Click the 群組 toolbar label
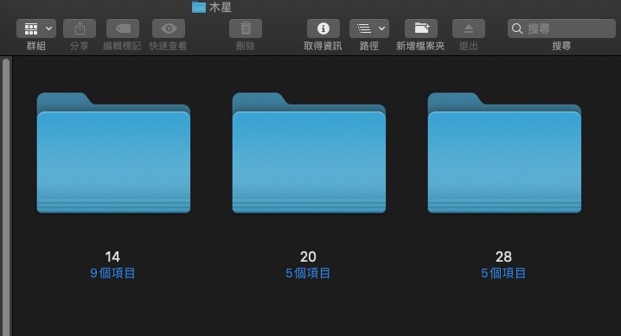Viewport: 621px width, 336px height. coord(36,46)
